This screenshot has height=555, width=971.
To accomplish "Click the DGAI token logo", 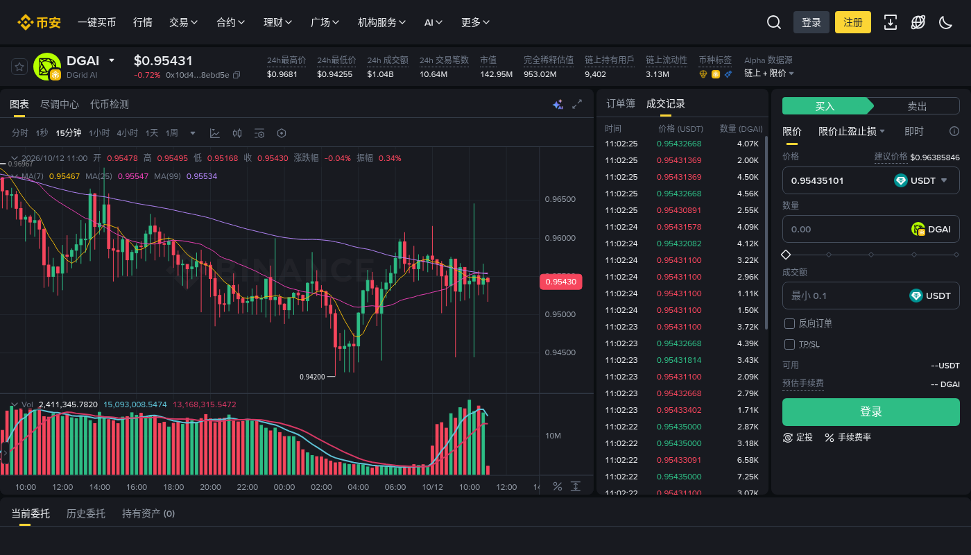I will (47, 67).
